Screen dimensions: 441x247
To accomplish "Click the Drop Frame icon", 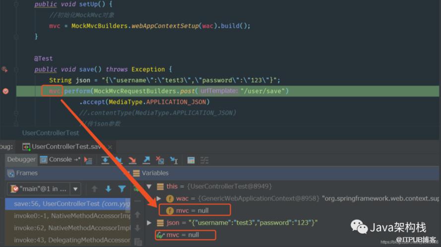I will point(160,160).
